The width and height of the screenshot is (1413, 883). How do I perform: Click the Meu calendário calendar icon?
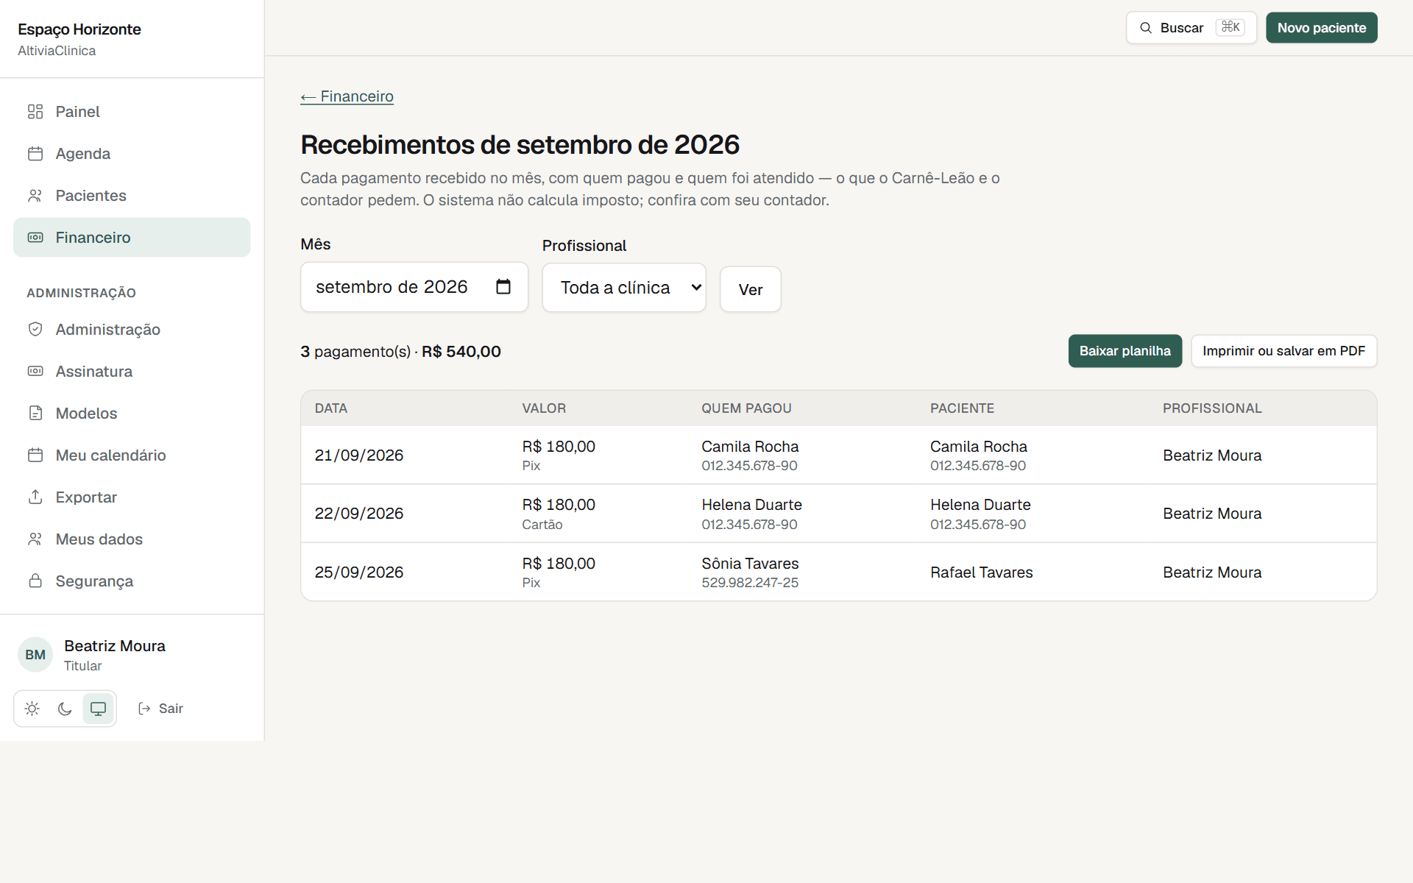(x=35, y=455)
